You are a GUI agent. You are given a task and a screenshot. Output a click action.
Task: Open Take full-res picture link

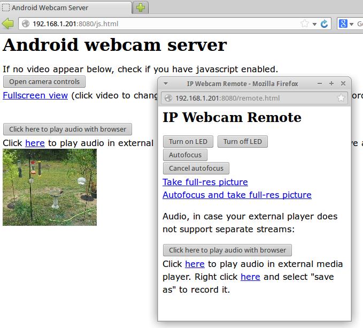(x=205, y=182)
